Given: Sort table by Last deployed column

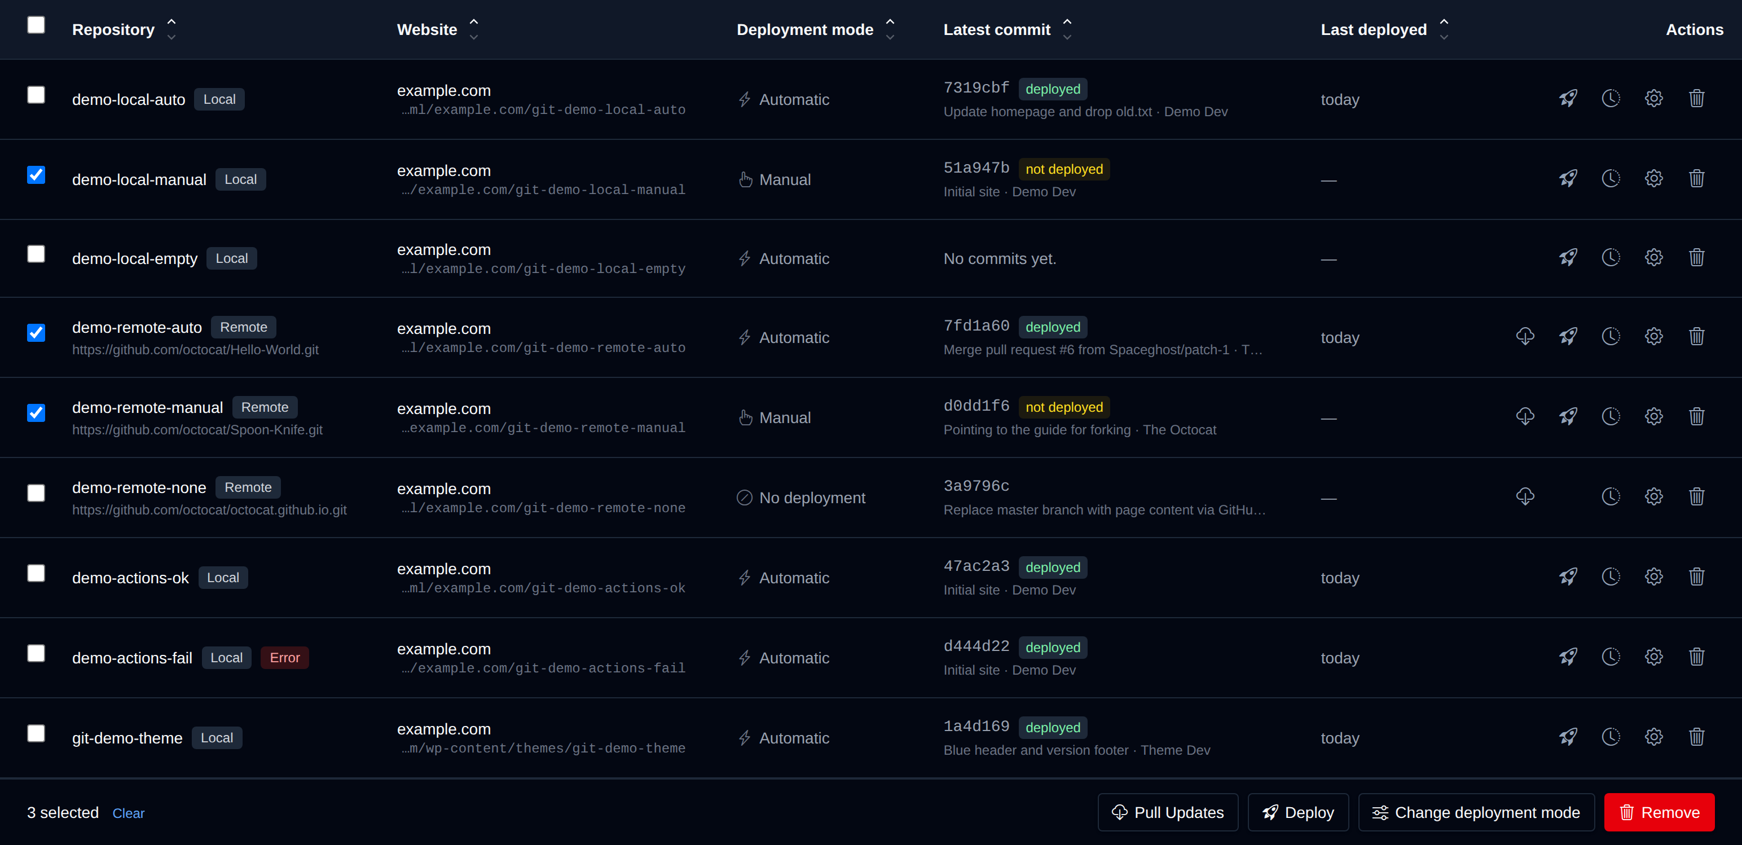Looking at the screenshot, I should [1385, 29].
